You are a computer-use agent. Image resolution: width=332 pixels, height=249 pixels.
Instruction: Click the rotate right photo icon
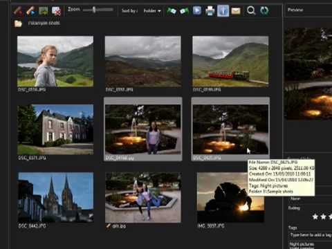[x=184, y=11]
